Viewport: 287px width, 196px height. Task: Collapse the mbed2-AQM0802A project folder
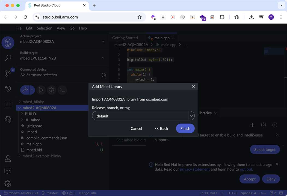click(x=20, y=108)
